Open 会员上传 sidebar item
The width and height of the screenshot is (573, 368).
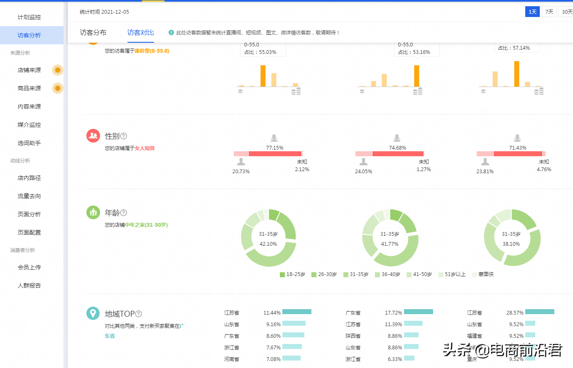[x=29, y=267]
